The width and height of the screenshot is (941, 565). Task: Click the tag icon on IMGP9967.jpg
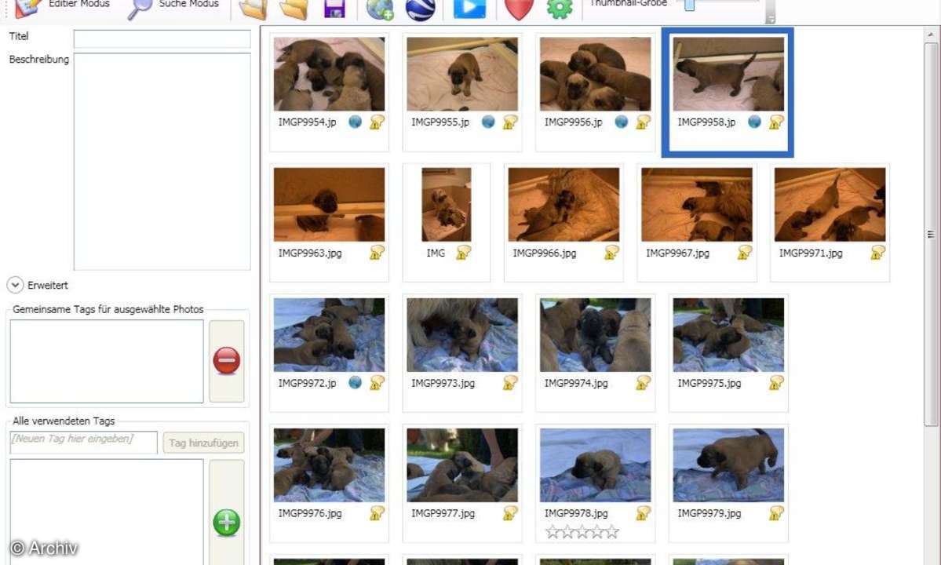(x=745, y=253)
